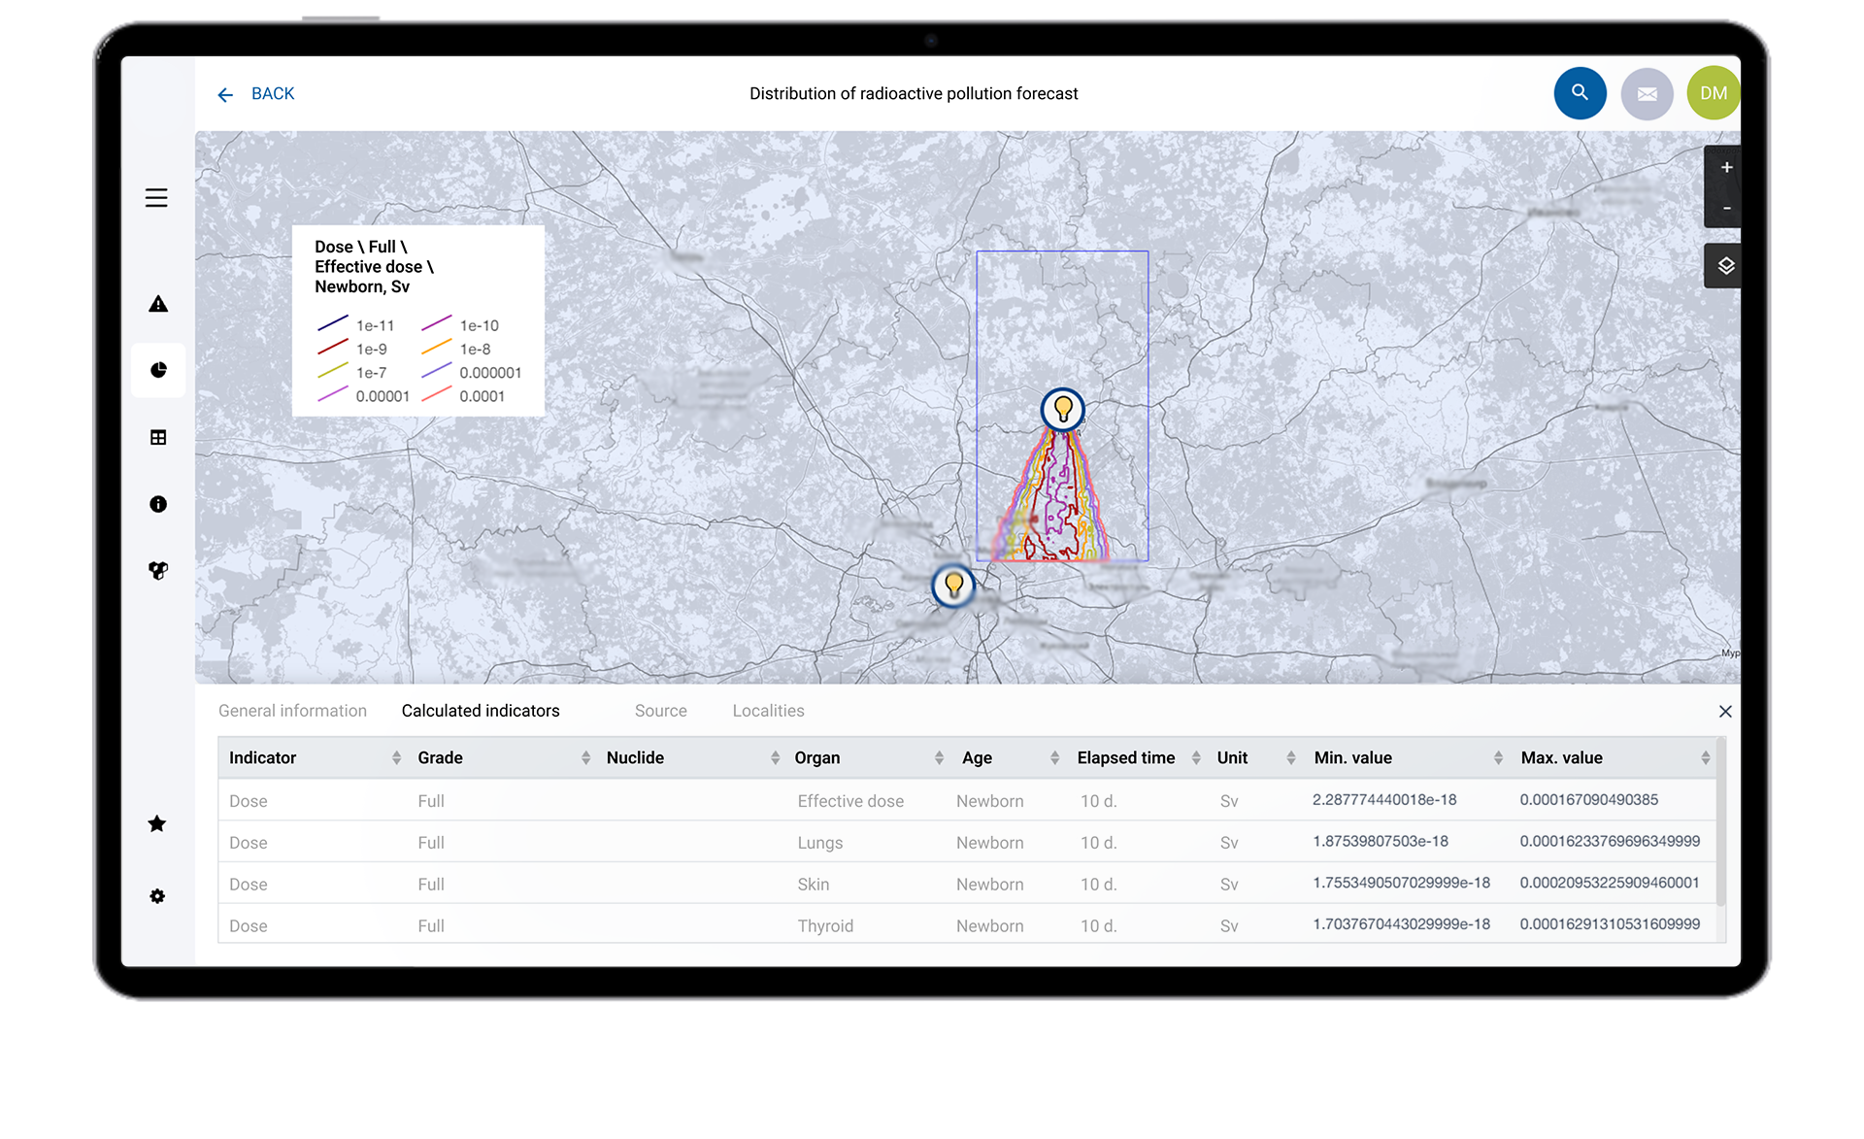Sort table by Indicator column arrows

point(396,758)
